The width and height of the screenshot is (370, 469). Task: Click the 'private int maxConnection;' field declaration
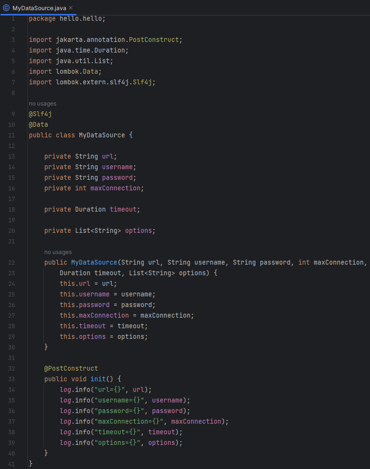click(x=94, y=188)
